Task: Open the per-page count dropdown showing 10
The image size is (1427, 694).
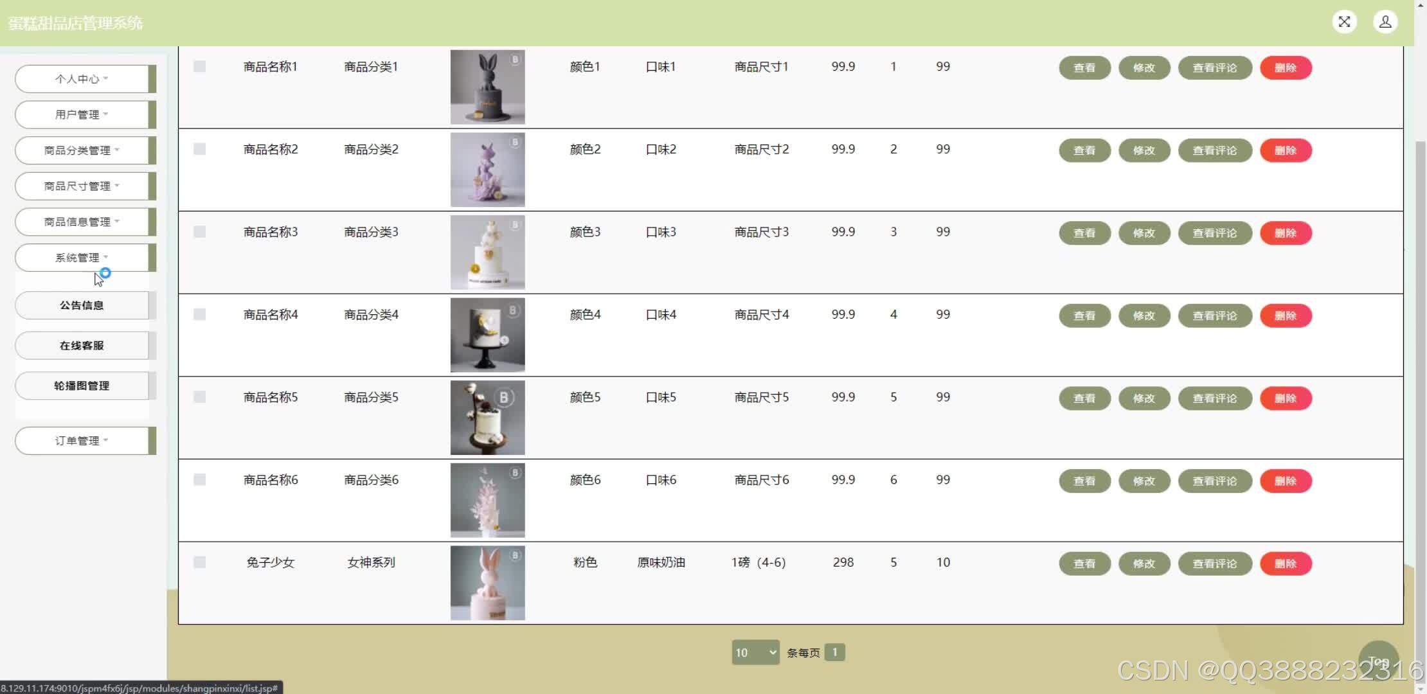Action: coord(755,652)
